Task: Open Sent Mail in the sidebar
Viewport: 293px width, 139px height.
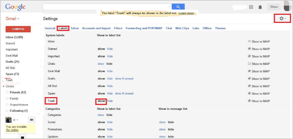Action: [12, 56]
